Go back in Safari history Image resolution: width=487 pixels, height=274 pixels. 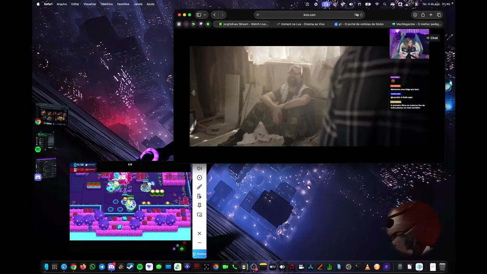click(x=215, y=15)
